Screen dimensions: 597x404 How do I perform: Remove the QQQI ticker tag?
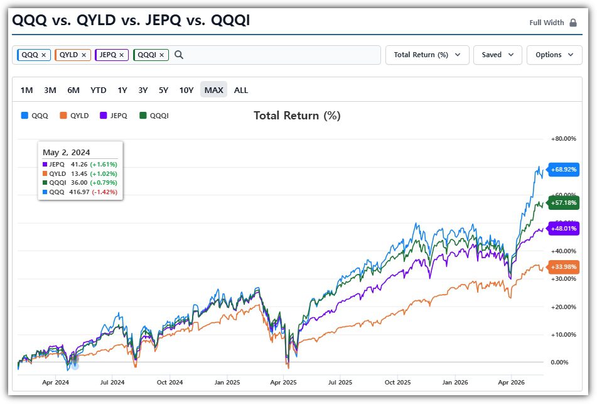161,55
